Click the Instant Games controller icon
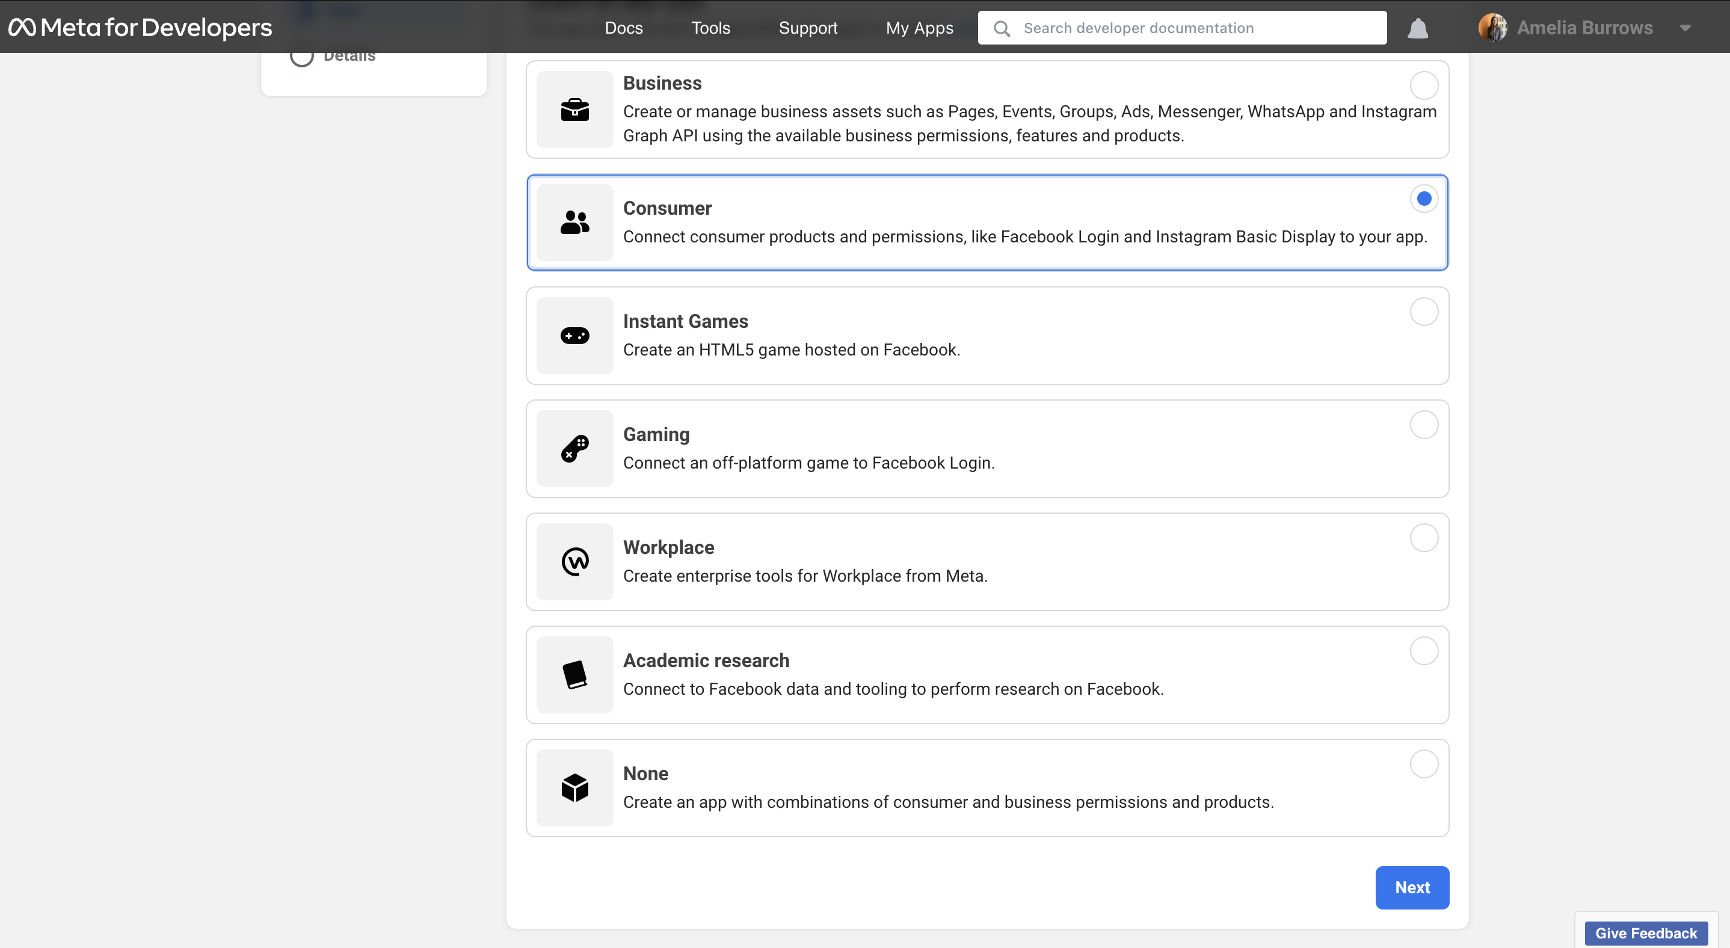 click(x=574, y=335)
